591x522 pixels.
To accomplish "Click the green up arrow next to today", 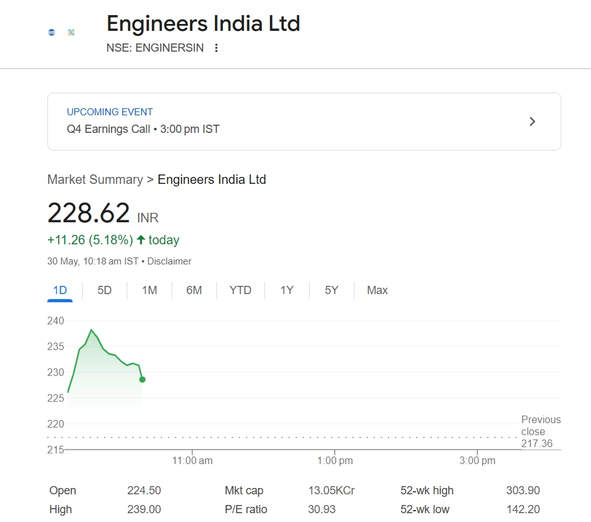I will 141,240.
